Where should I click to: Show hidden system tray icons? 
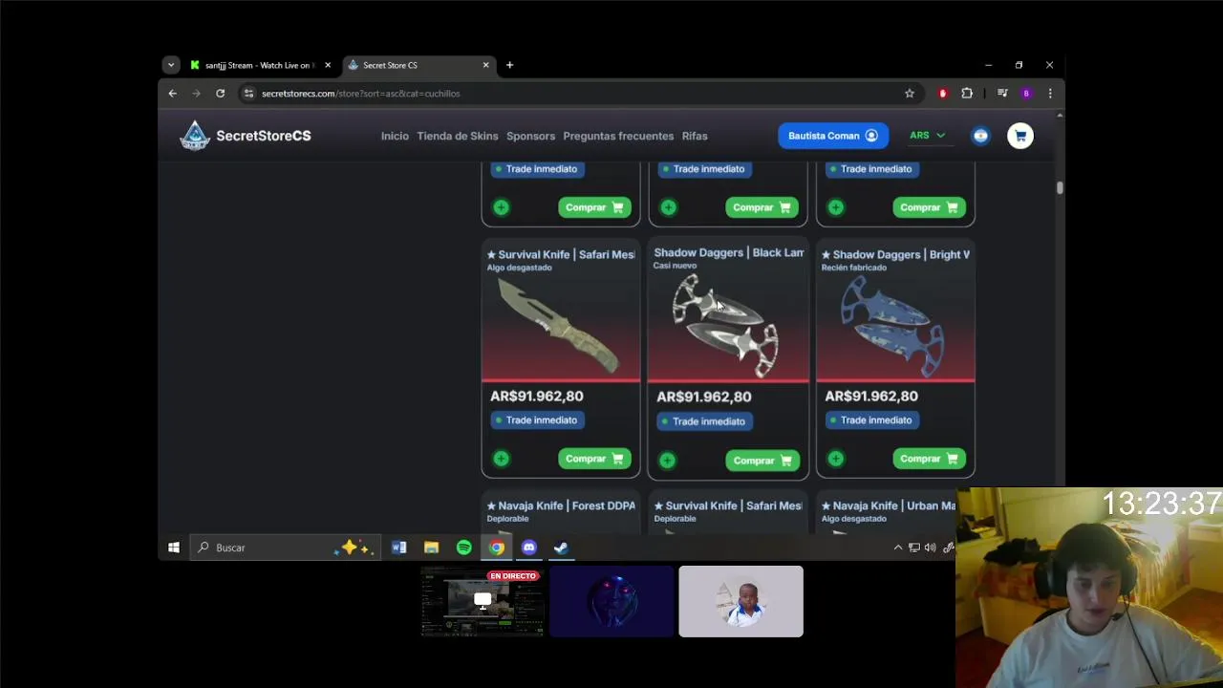click(898, 548)
